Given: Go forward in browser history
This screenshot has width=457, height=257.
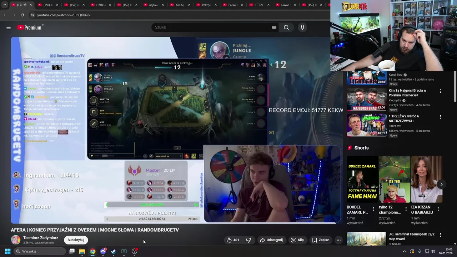Looking at the screenshot, I should [14, 15].
